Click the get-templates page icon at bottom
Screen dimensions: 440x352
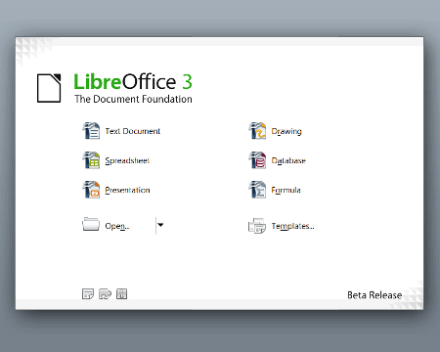point(88,294)
